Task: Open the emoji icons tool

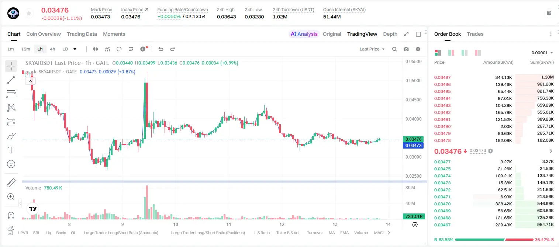Action: tap(11, 164)
